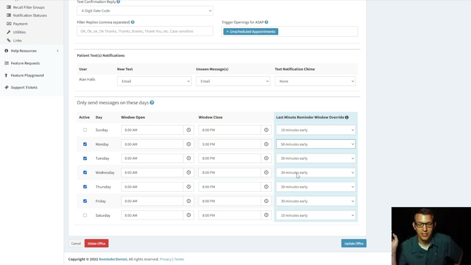This screenshot has height=265, width=471.
Task: Open the Text Notification Chime dropdown
Action: pyautogui.click(x=315, y=81)
